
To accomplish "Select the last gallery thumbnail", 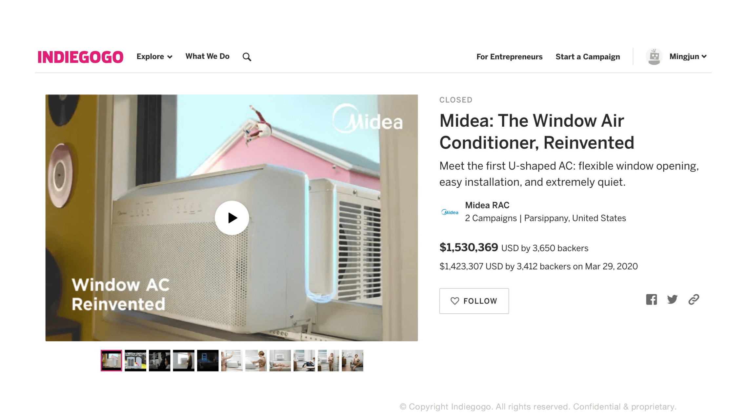I will (x=352, y=360).
